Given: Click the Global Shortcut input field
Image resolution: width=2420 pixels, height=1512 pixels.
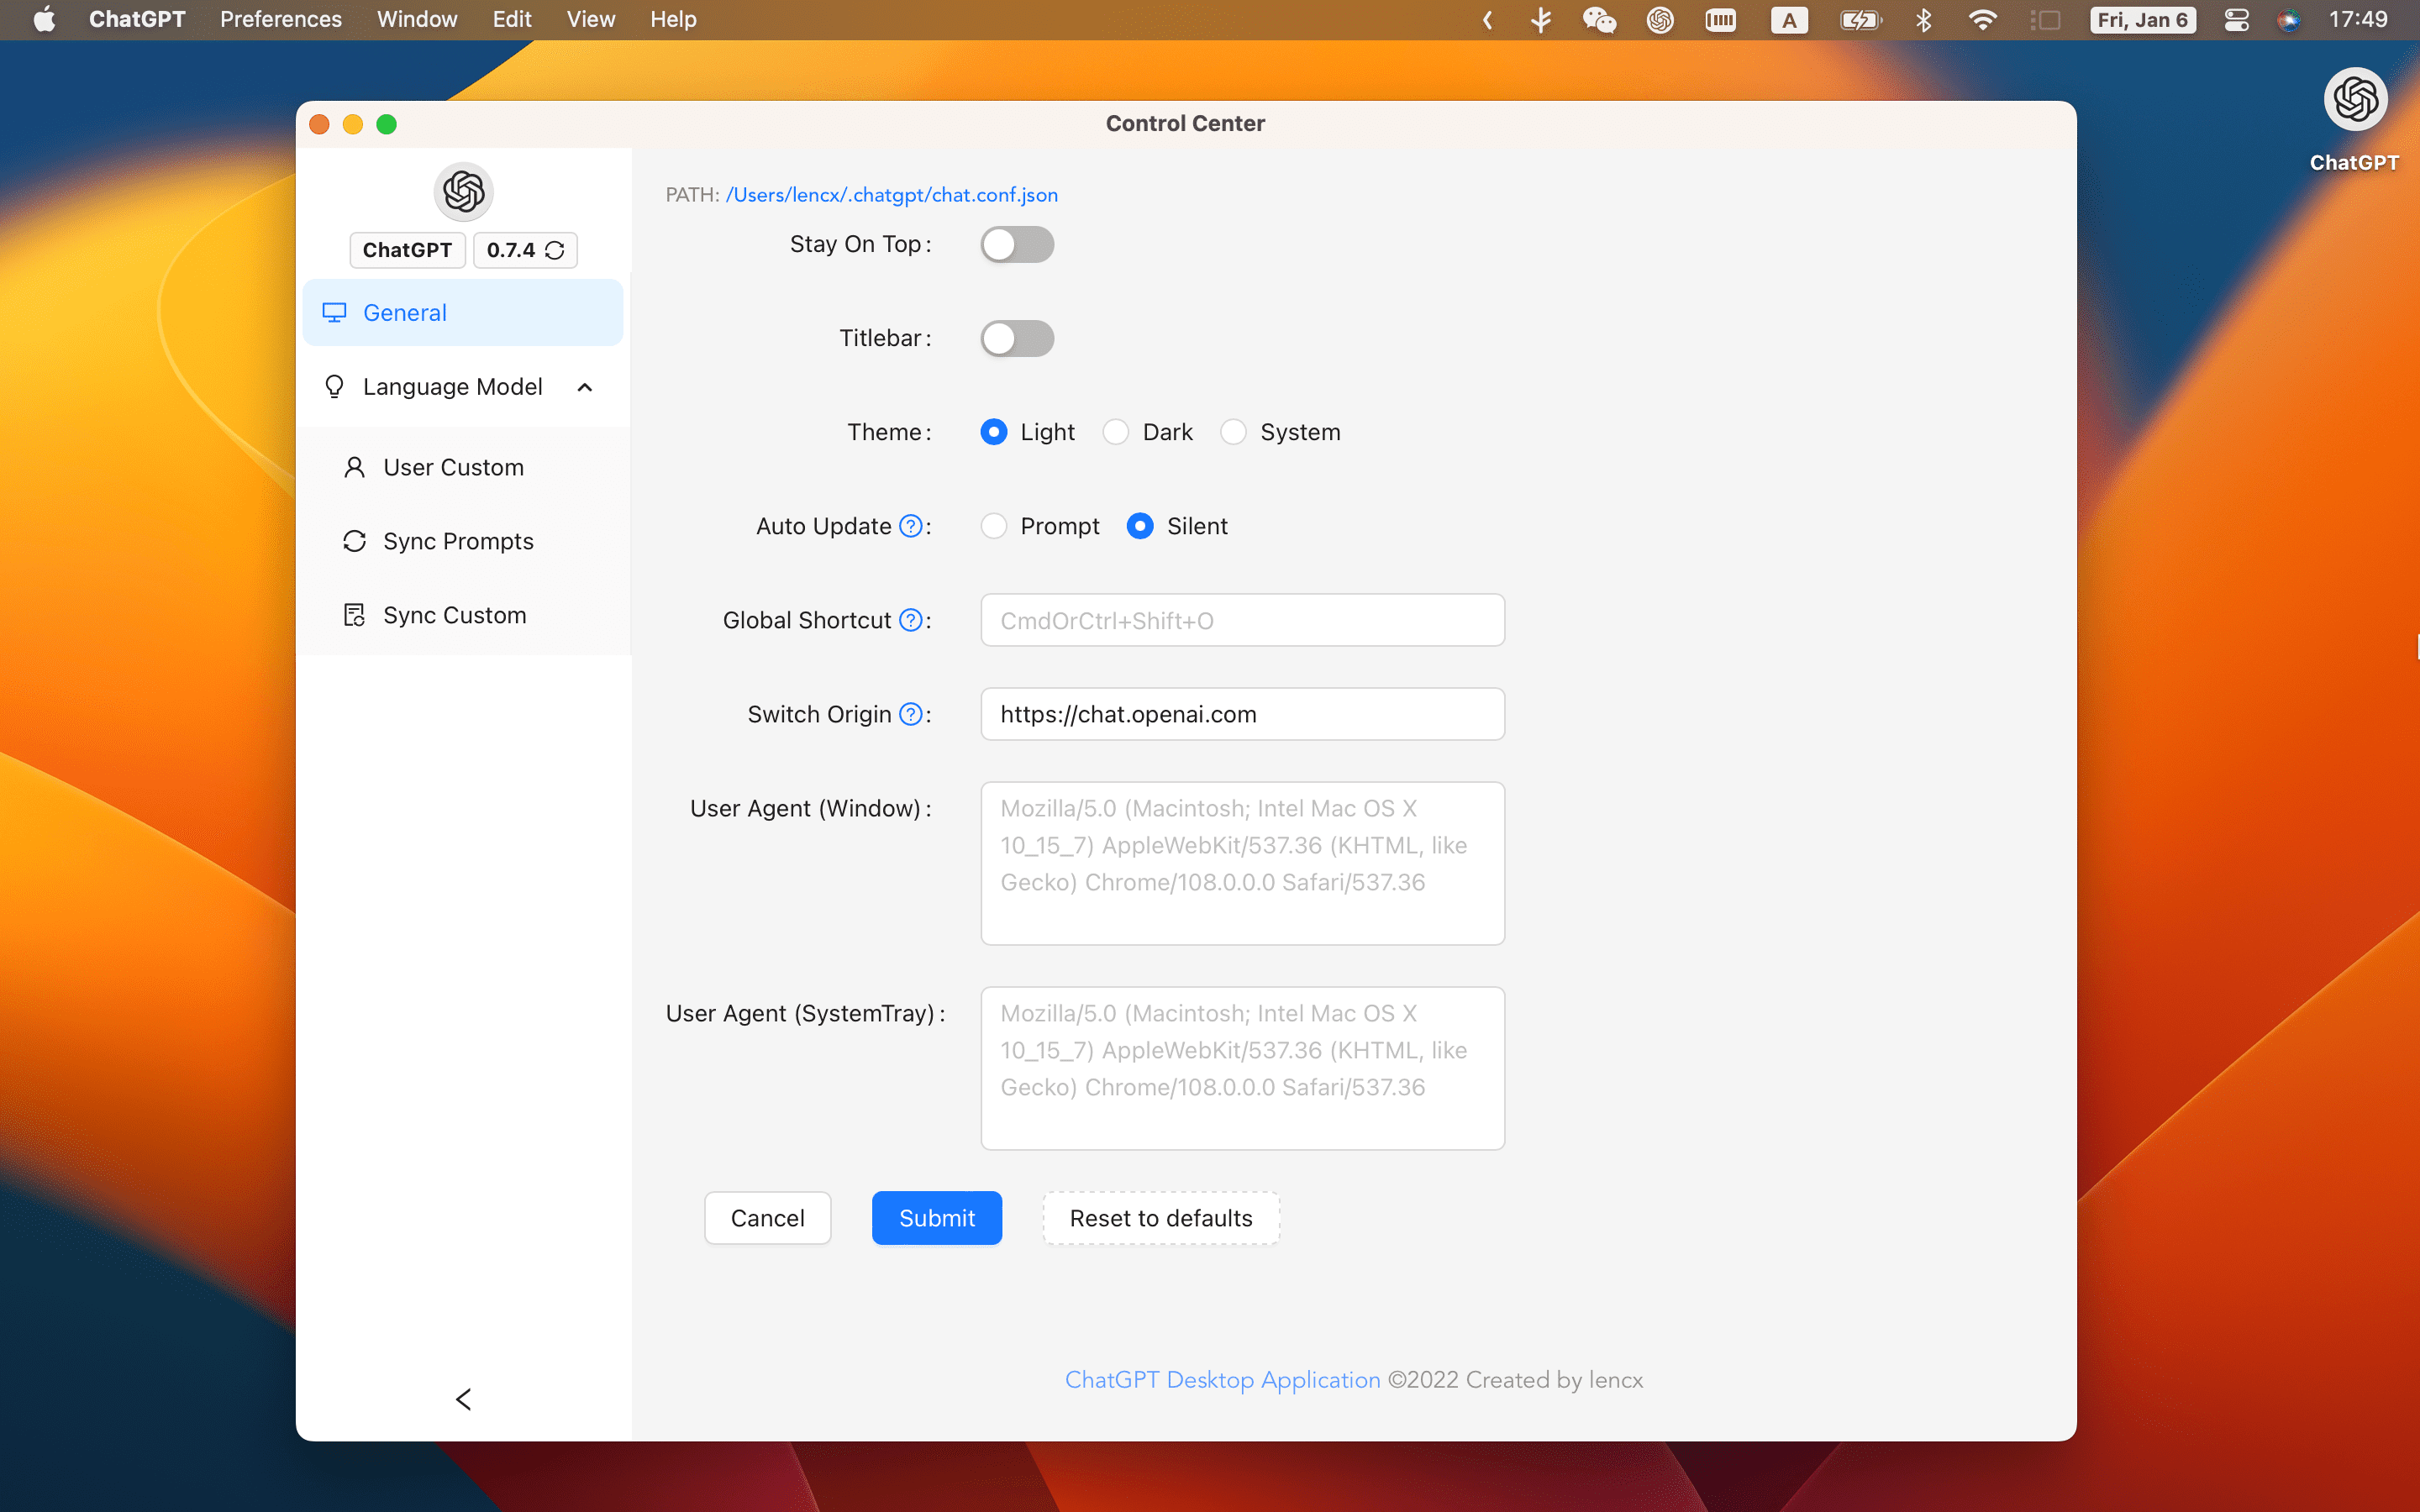Looking at the screenshot, I should (1242, 620).
